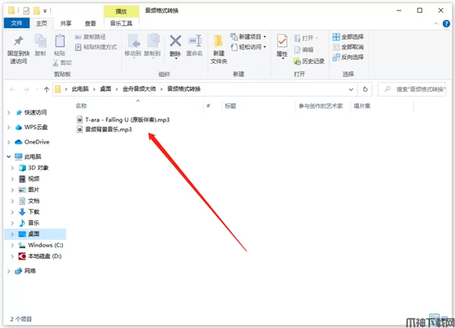Expand the 快速访问 tree node
Viewport: 455px width, 328px height.
[8, 112]
